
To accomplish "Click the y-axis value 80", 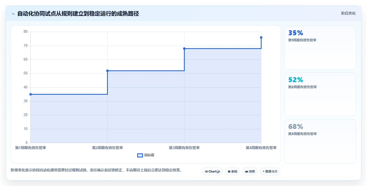I will click(x=25, y=32).
